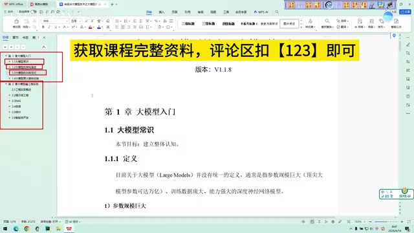The height and width of the screenshot is (233, 414).
Task: Open the File menu
Action: (x=8, y=12)
